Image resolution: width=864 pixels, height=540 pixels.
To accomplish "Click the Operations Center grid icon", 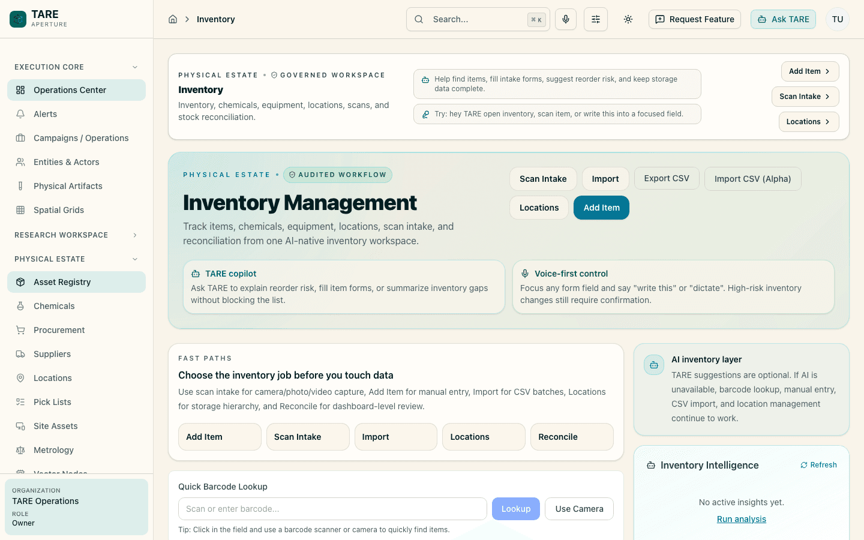I will coord(20,90).
